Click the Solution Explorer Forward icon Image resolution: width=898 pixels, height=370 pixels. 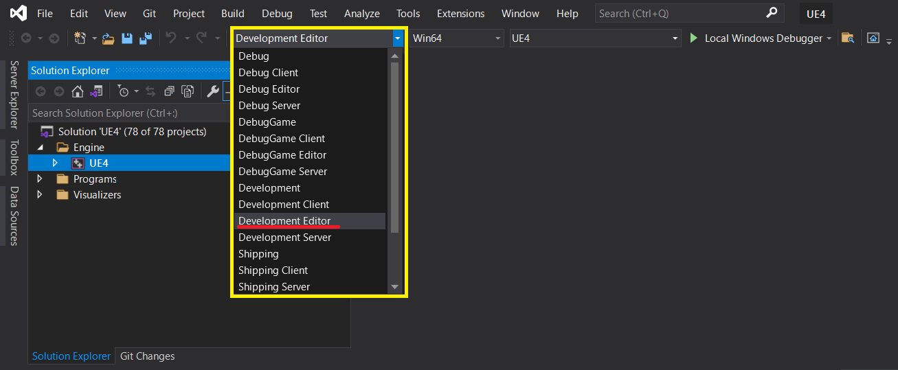[x=59, y=91]
